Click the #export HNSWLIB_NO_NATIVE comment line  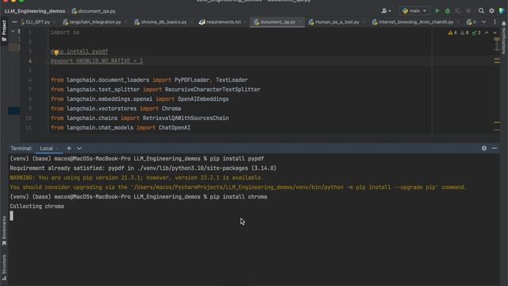(x=97, y=61)
